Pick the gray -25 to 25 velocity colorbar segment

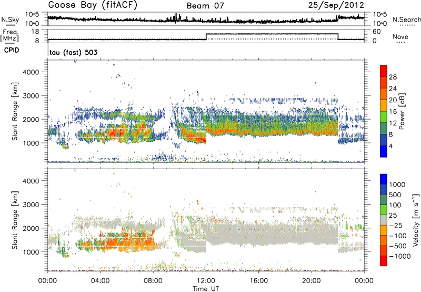coord(384,220)
